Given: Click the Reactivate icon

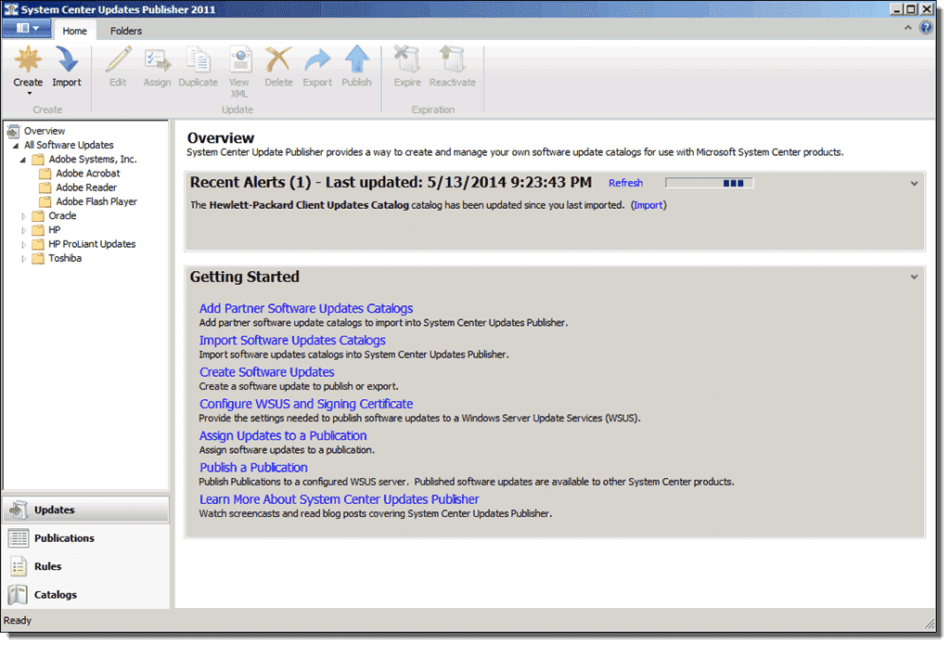Looking at the screenshot, I should click(x=452, y=60).
